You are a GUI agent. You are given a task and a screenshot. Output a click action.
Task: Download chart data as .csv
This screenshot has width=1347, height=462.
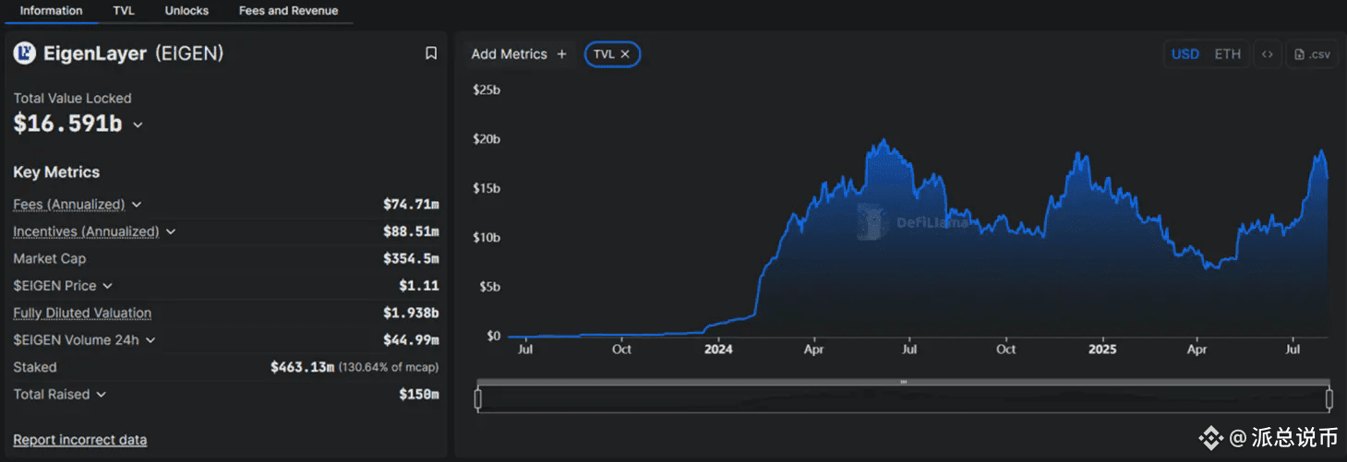(1313, 54)
